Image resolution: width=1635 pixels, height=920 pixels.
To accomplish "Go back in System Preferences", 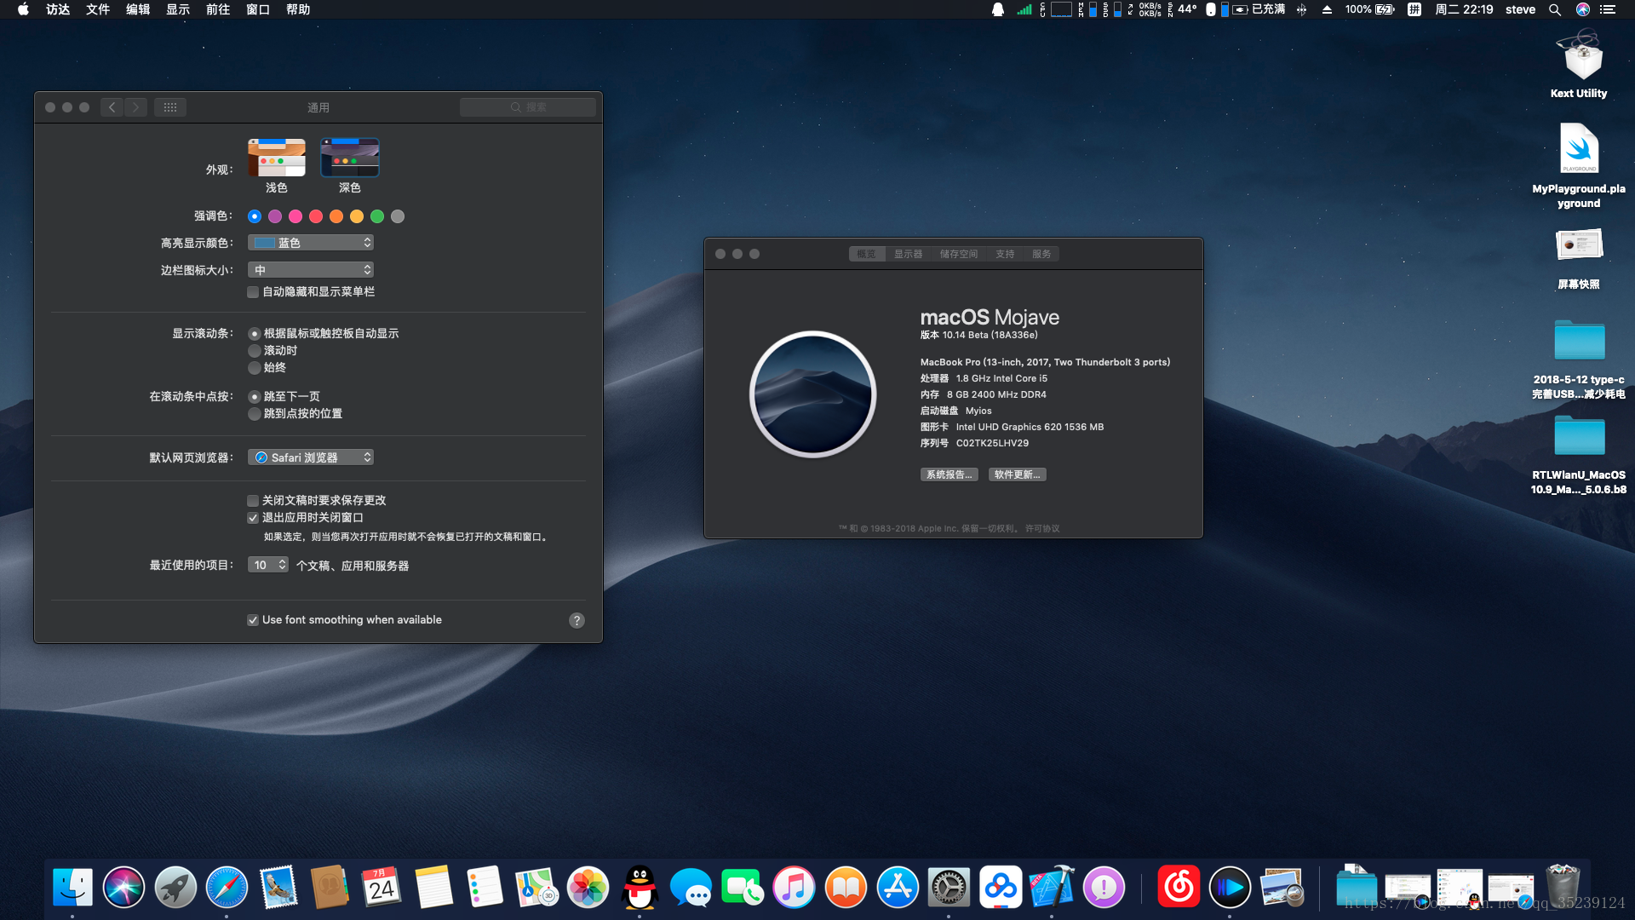I will tap(112, 107).
